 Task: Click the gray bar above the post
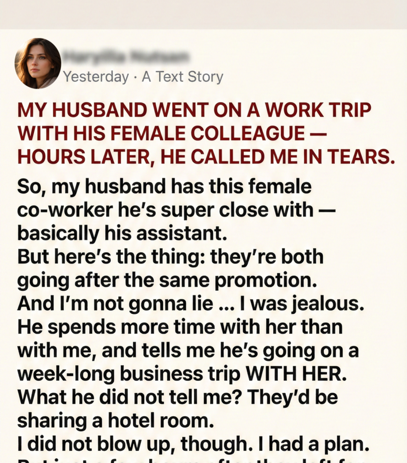pos(203,14)
